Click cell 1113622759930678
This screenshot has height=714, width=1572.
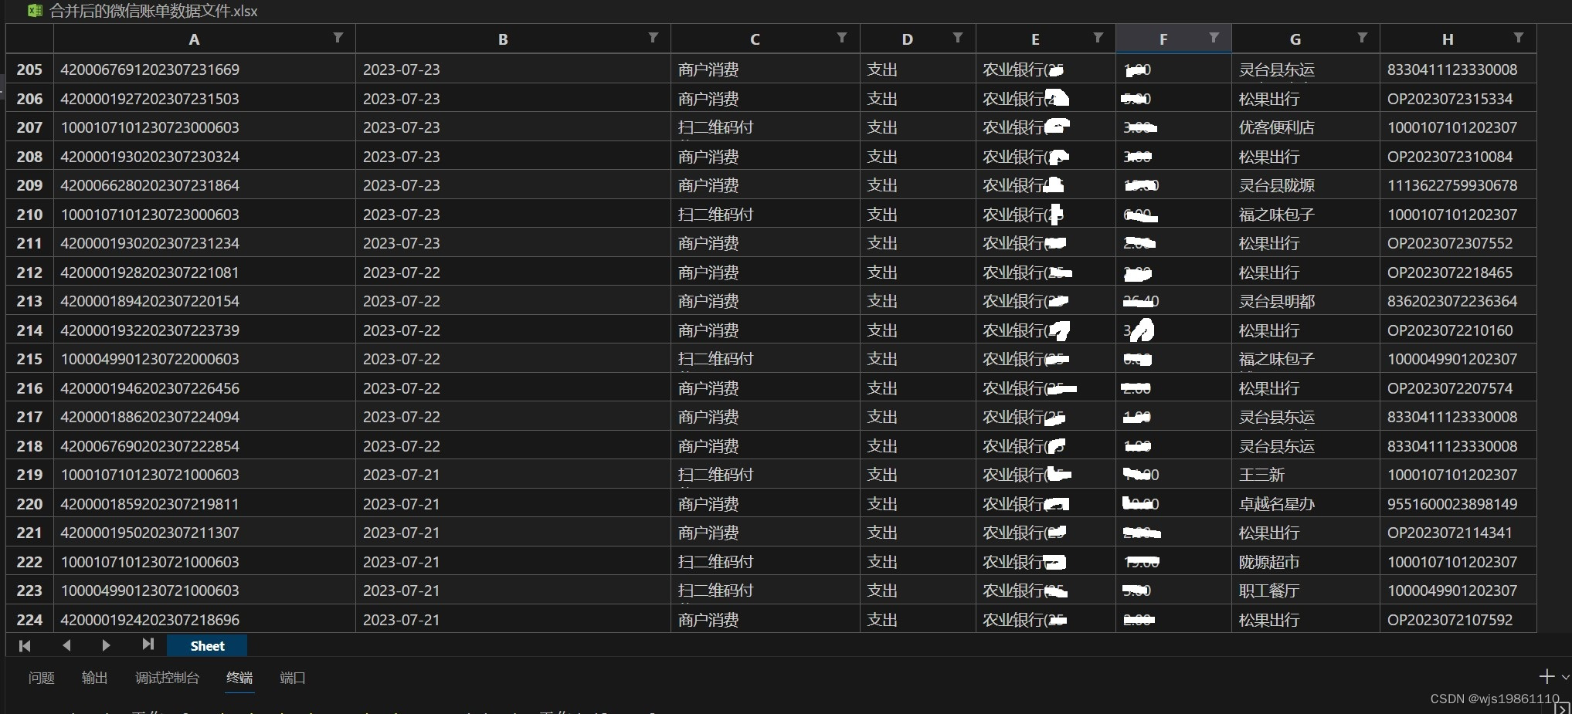click(1458, 185)
